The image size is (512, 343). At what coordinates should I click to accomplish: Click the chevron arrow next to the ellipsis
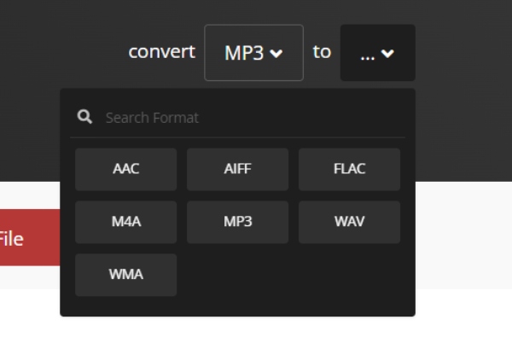tap(388, 54)
